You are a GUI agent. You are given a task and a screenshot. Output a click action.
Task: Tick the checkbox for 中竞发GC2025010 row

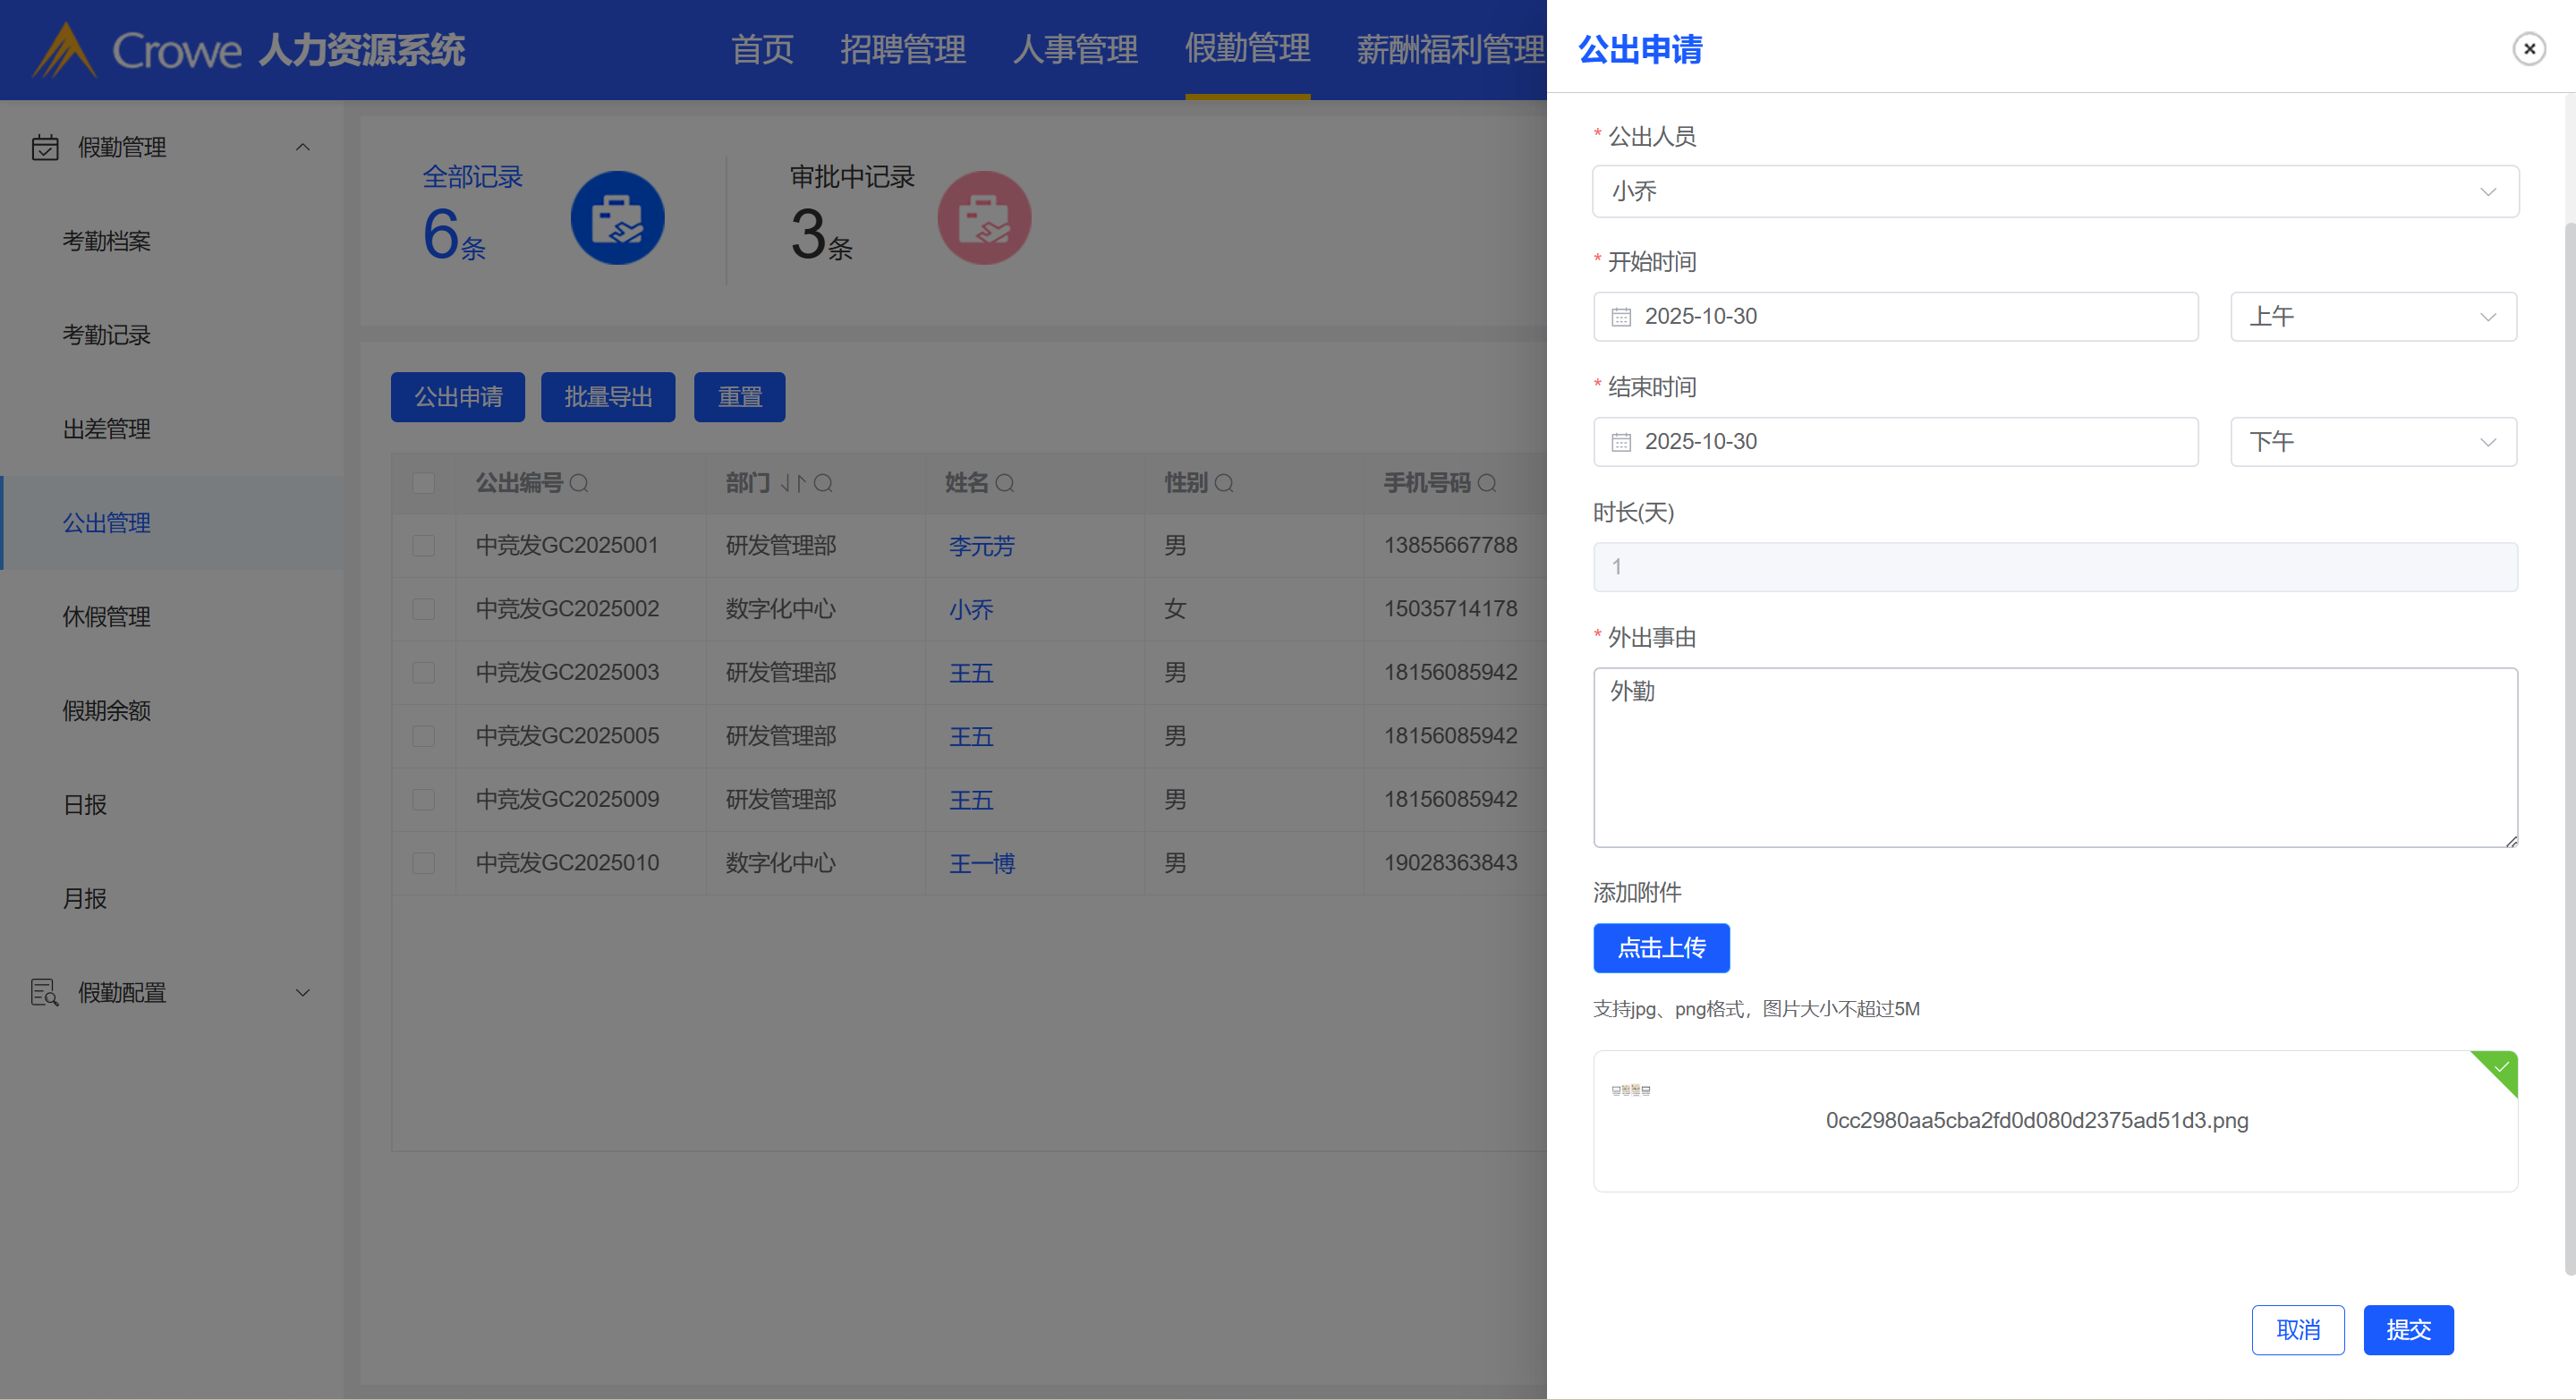424,863
